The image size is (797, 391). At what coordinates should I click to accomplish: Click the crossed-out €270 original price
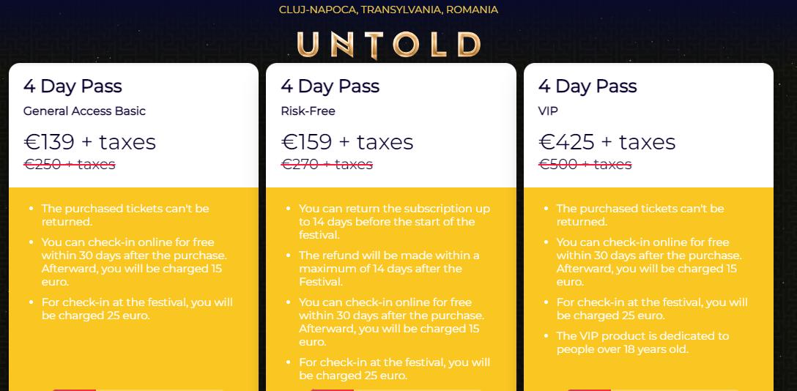(x=327, y=164)
